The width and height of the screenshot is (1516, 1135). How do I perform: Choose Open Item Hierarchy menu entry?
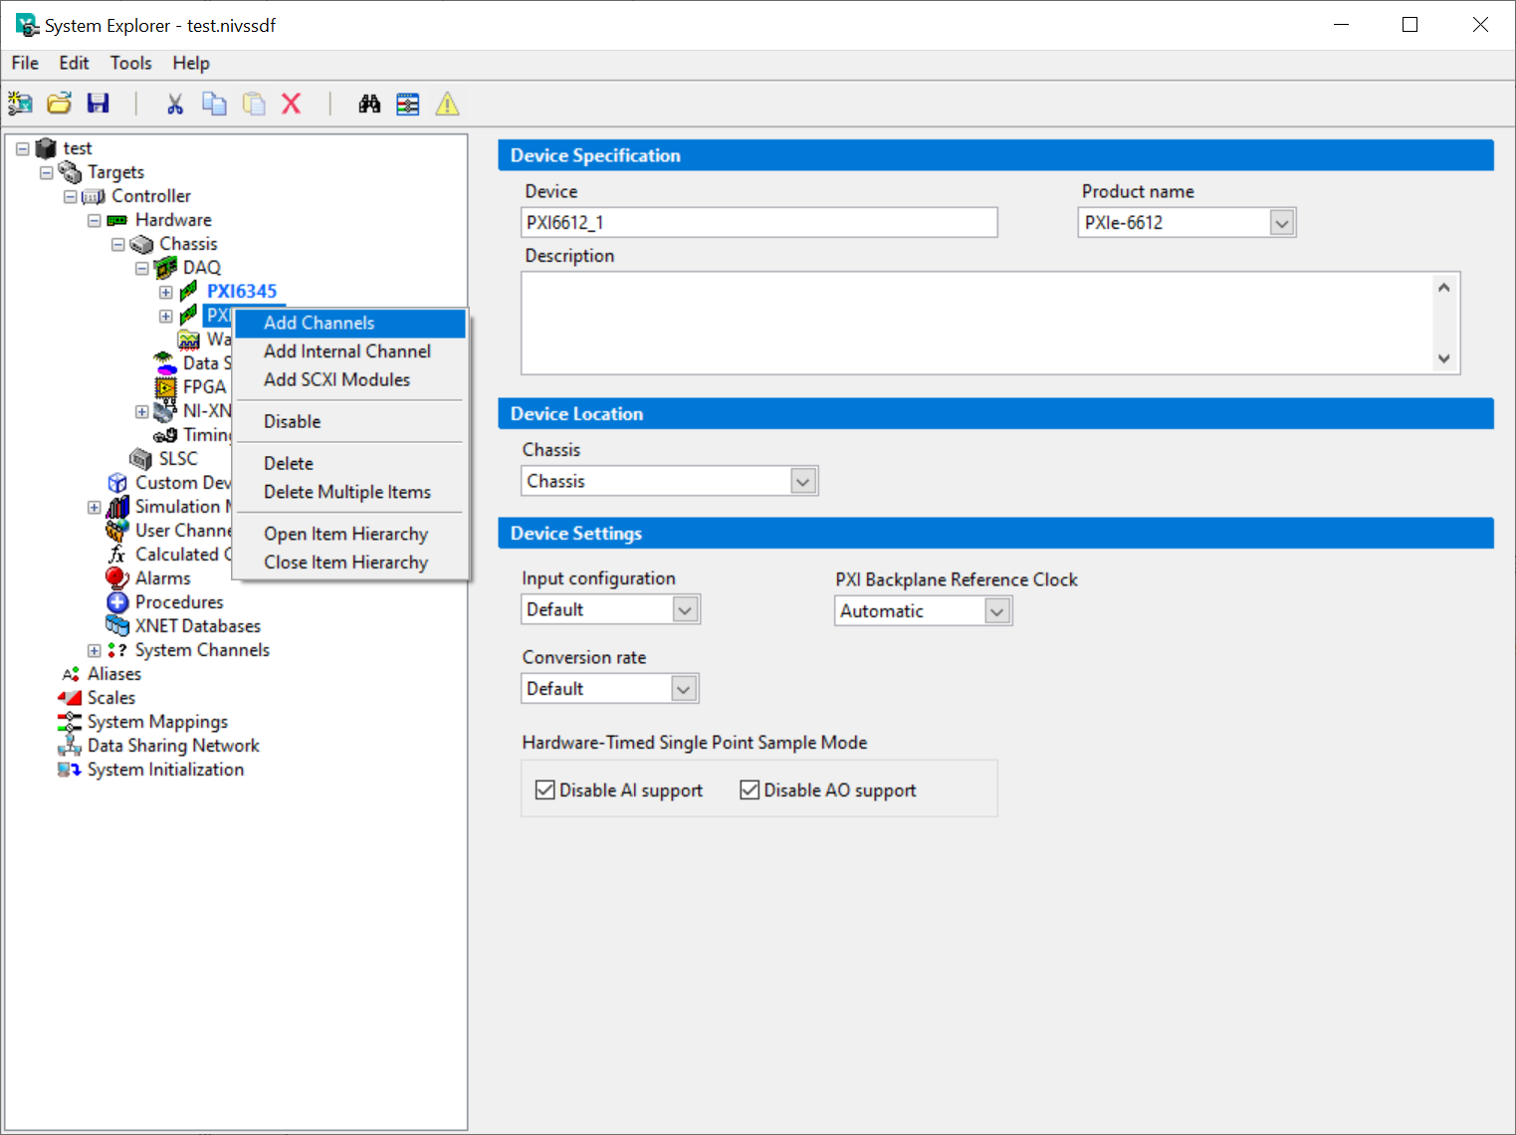click(350, 535)
